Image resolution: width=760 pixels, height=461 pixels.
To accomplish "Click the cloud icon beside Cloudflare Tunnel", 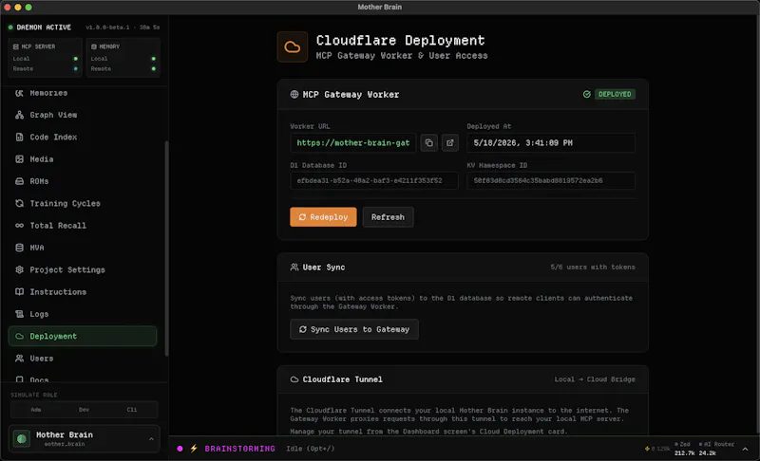I will click(294, 379).
